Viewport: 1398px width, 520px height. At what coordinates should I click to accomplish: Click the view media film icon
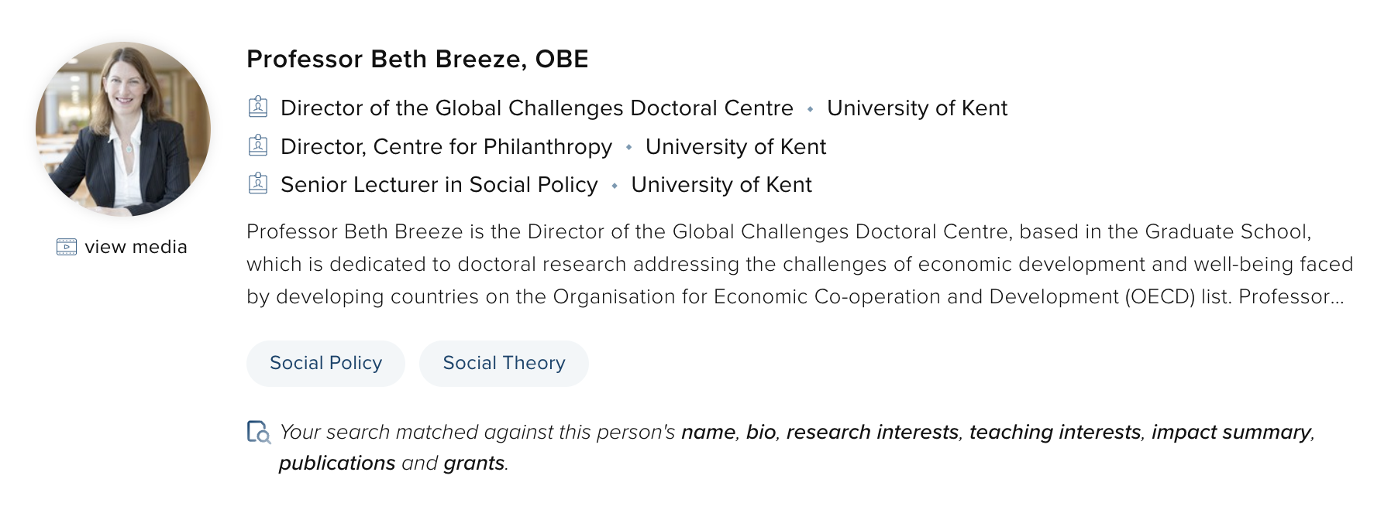[67, 247]
